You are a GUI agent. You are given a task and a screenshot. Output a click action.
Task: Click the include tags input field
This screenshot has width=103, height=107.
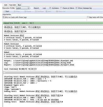tap(44, 20)
